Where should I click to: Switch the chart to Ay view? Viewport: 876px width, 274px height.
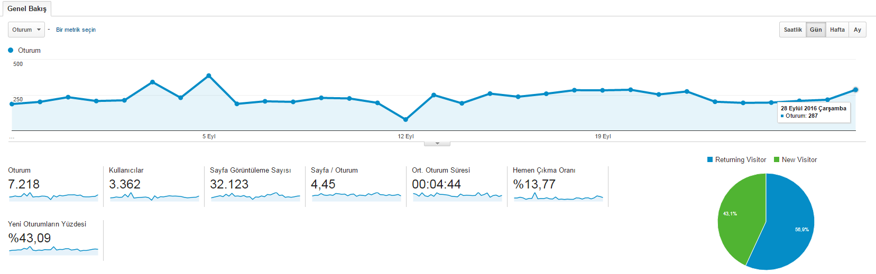tap(857, 30)
